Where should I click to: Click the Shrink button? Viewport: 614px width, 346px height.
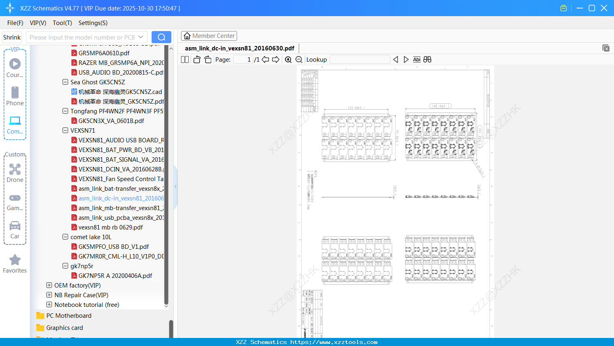tap(12, 37)
